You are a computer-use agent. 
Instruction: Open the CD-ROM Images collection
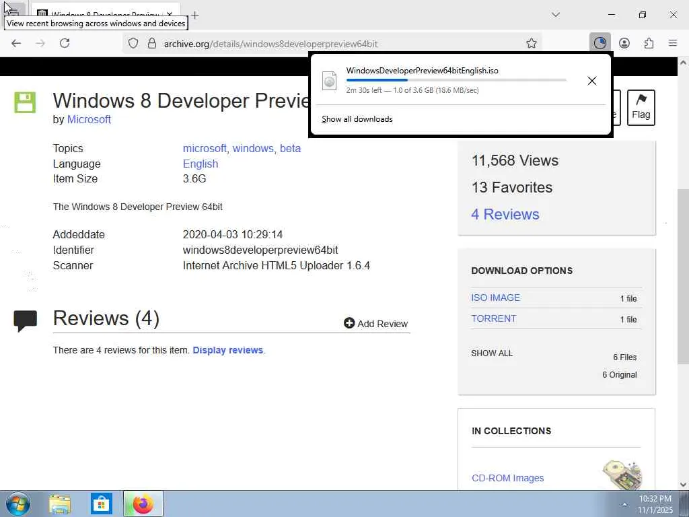(507, 478)
